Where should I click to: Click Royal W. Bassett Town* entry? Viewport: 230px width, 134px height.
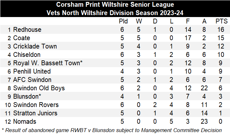[x=48, y=63]
